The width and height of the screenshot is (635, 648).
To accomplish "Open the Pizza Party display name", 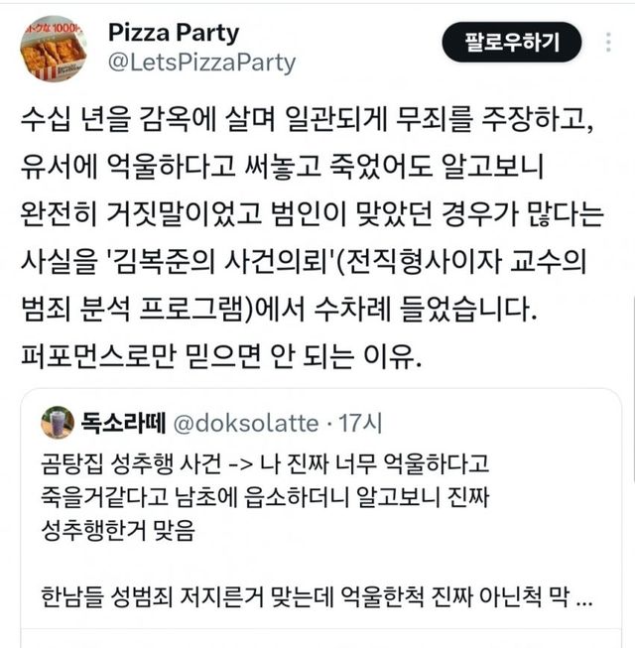I will coord(173,32).
